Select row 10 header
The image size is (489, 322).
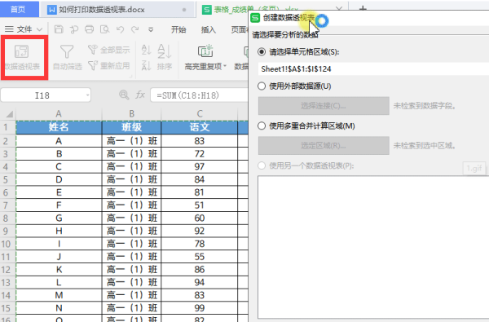(7, 244)
